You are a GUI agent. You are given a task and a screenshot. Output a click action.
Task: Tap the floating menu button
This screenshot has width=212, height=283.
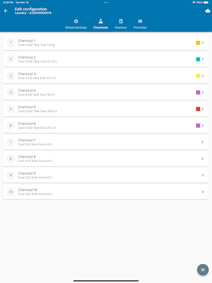pyautogui.click(x=203, y=270)
